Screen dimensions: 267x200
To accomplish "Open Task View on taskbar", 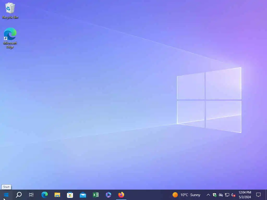I will tap(31, 195).
